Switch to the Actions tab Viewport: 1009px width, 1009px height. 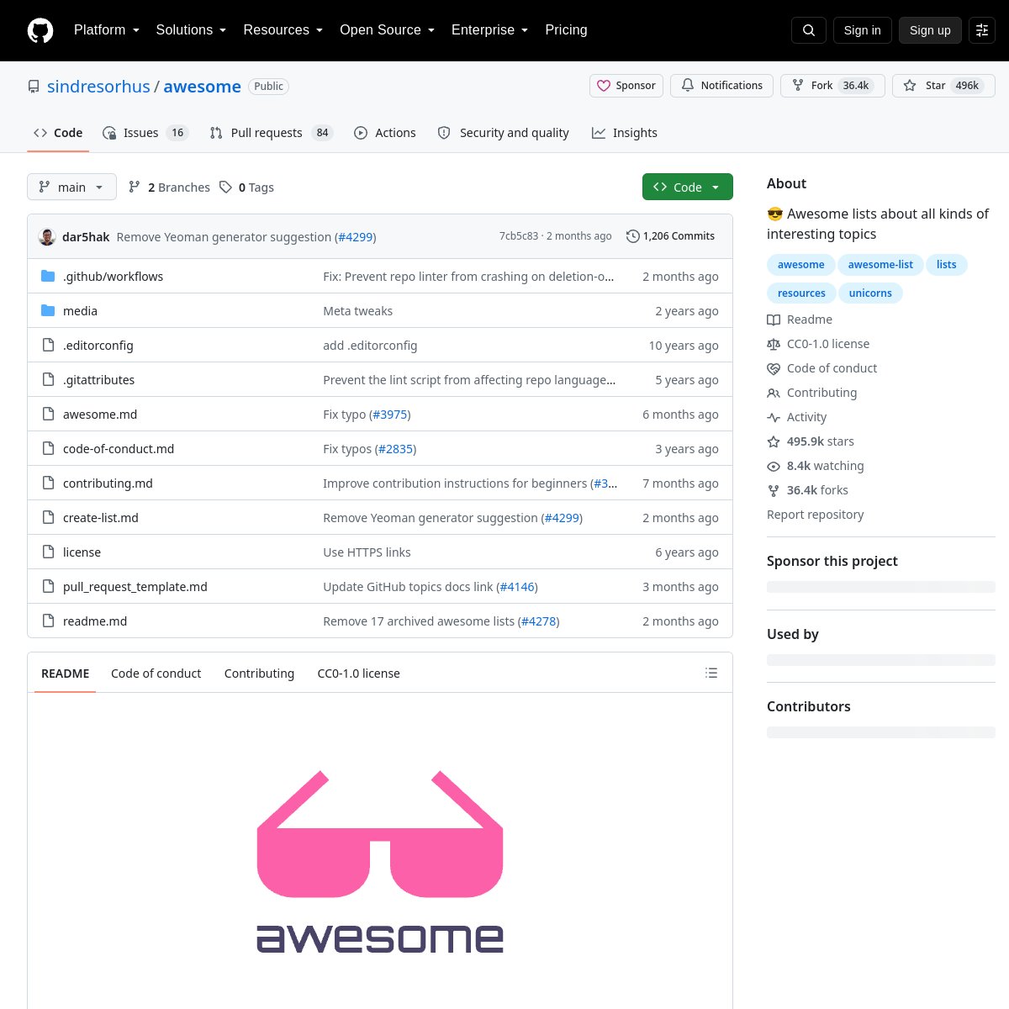pyautogui.click(x=385, y=133)
